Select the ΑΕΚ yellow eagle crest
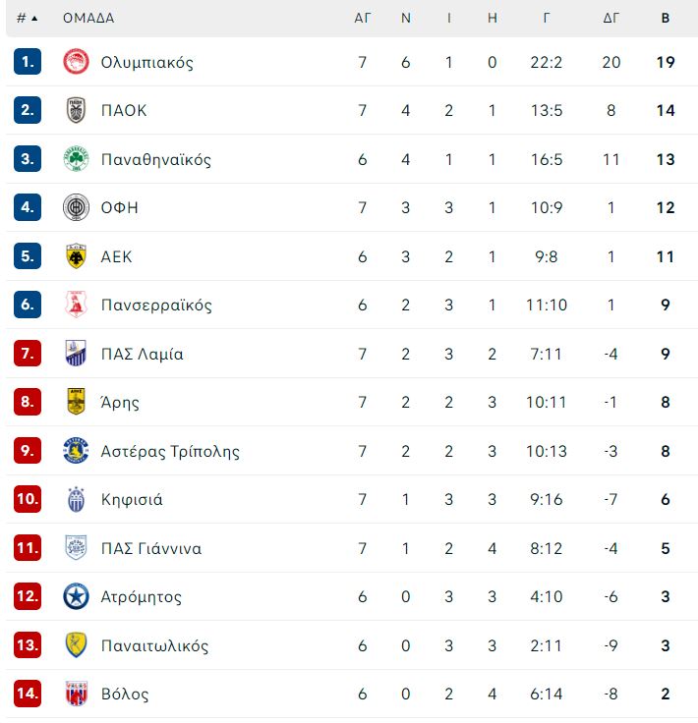This screenshot has width=698, height=723. click(76, 256)
